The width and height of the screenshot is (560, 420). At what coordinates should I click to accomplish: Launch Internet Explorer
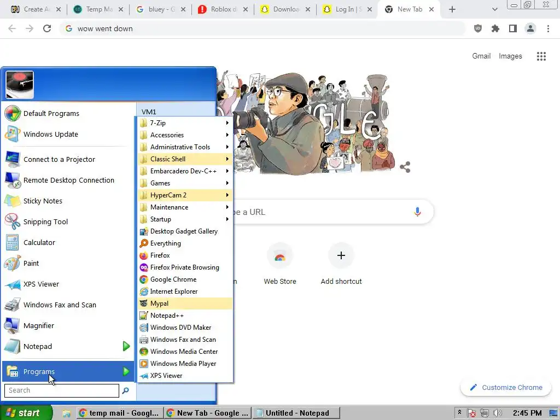click(x=185, y=291)
